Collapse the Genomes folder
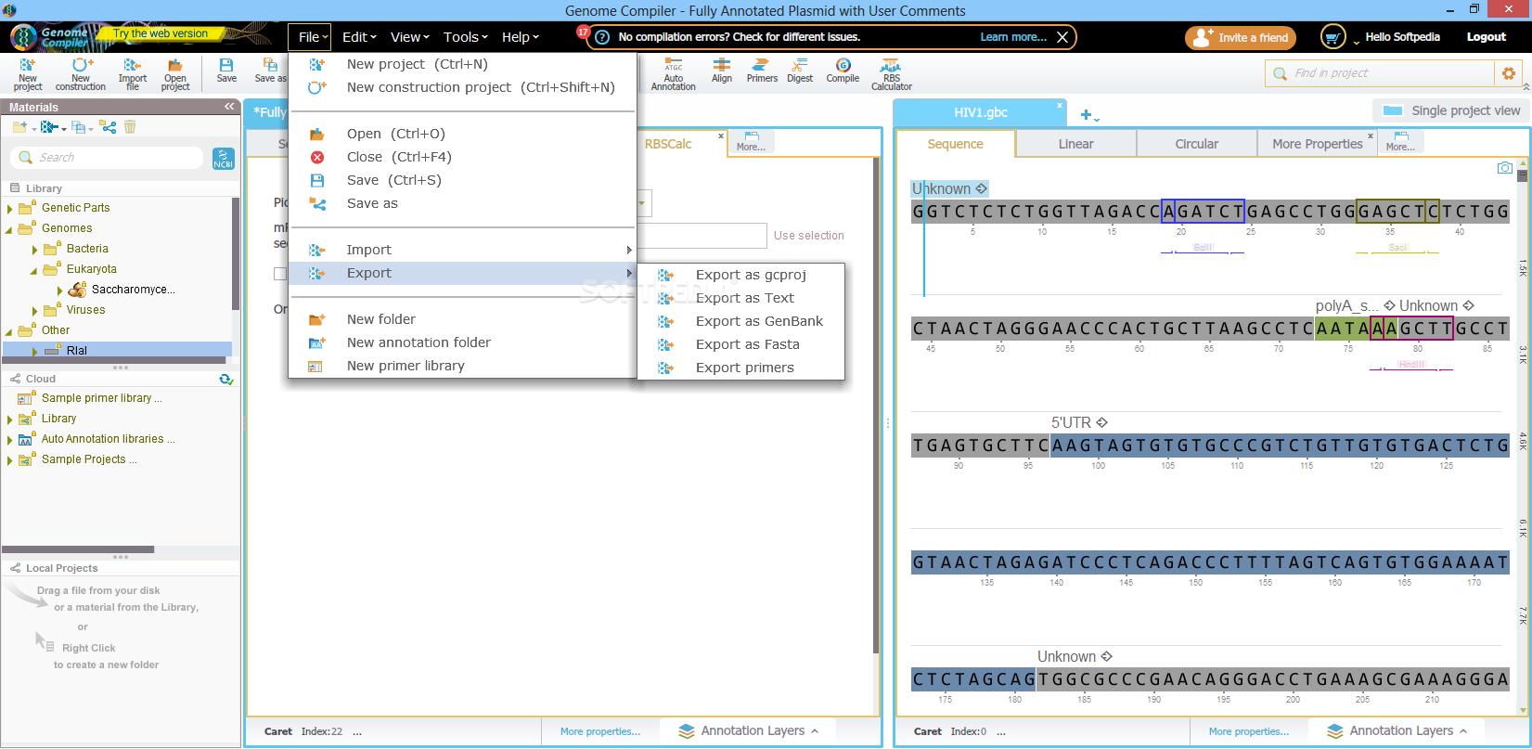The image size is (1532, 749). 9,229
